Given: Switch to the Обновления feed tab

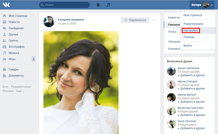Looking at the screenshot, I should point(174,42).
